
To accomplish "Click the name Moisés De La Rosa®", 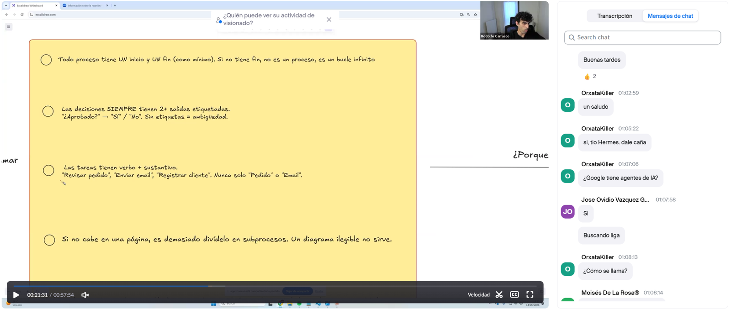I will point(610,293).
